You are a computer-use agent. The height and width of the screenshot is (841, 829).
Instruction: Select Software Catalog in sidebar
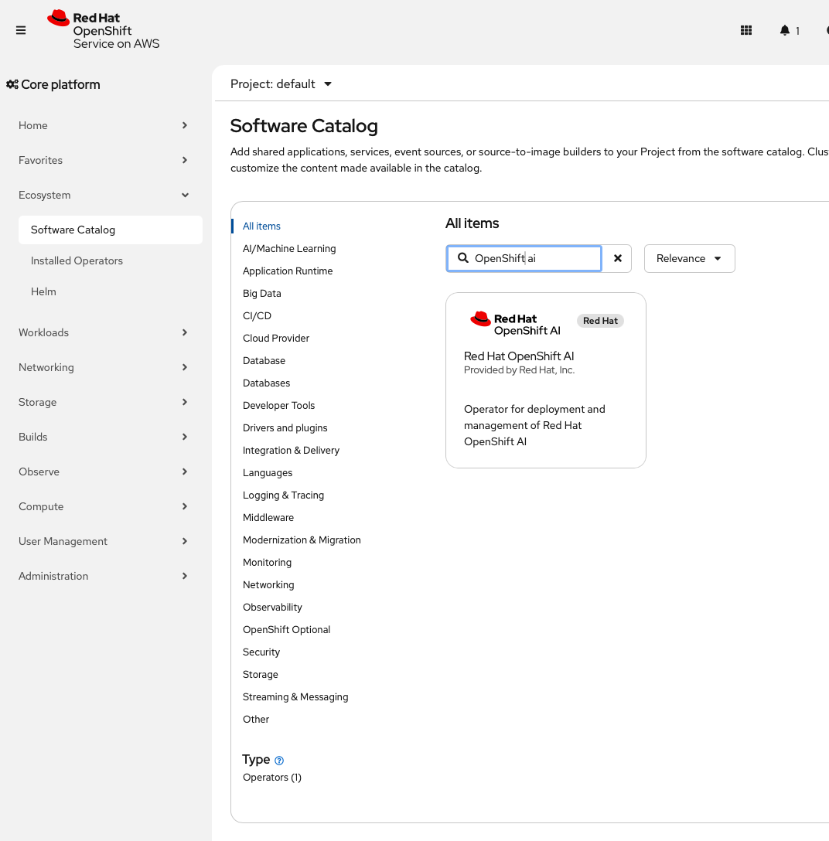click(x=111, y=230)
